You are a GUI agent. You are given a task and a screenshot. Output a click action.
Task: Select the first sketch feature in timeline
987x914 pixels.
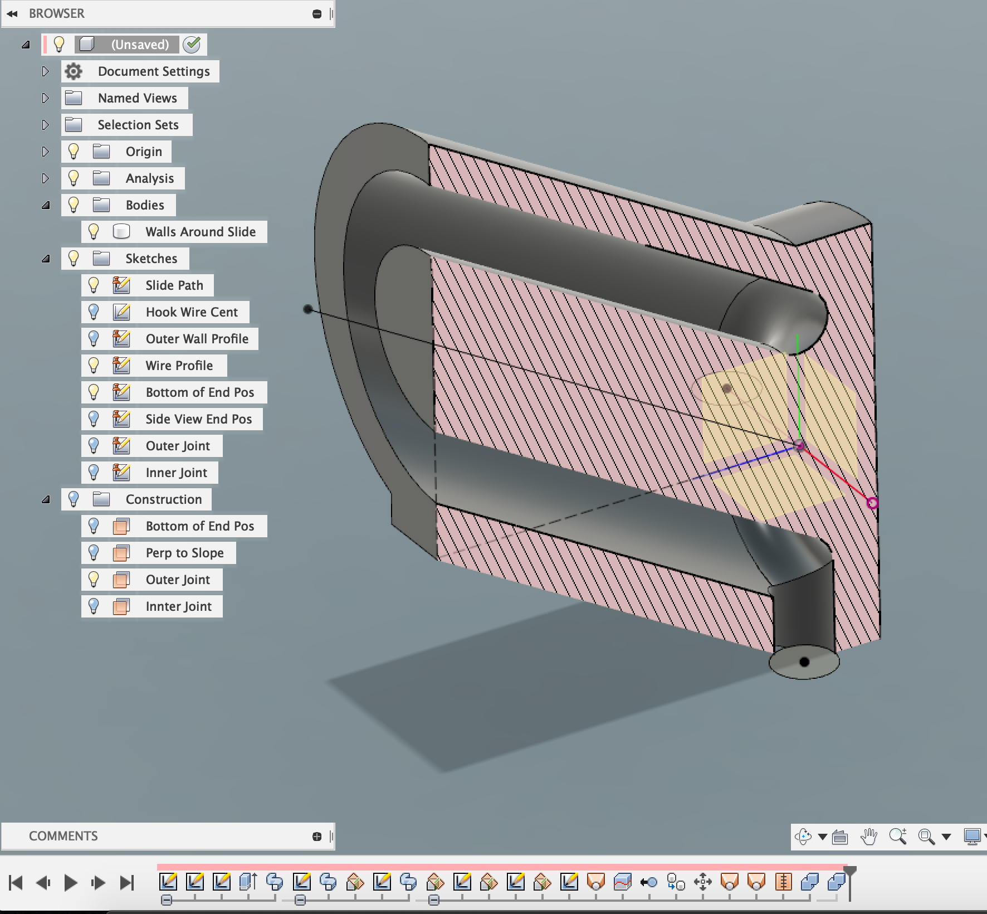coord(168,882)
